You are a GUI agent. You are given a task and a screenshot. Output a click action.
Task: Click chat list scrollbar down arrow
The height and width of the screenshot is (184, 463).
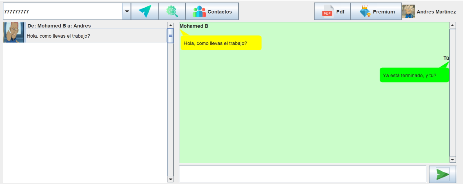[170, 179]
